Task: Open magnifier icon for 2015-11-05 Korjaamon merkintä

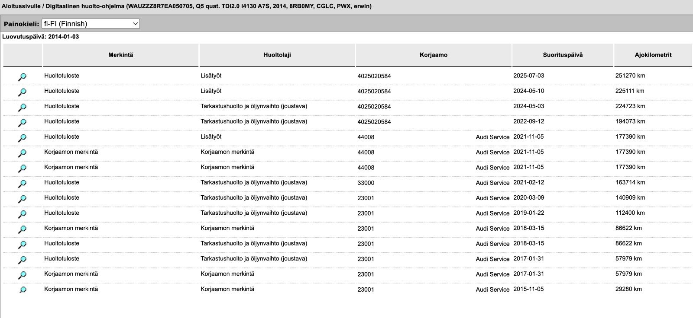Action: (x=23, y=290)
